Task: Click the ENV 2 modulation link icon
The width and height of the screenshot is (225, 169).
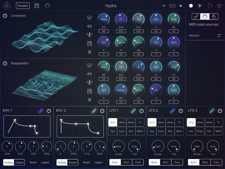Action: click(x=94, y=111)
